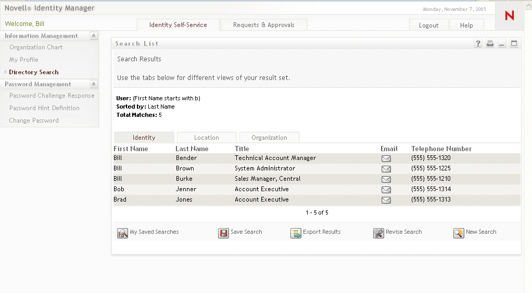The image size is (532, 293).
Task: Click the My Saved Searches icon
Action: click(122, 233)
